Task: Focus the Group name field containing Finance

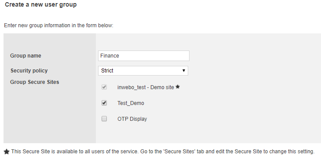Action: pos(144,56)
